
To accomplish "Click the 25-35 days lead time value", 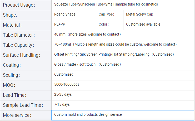I will 63,95.
